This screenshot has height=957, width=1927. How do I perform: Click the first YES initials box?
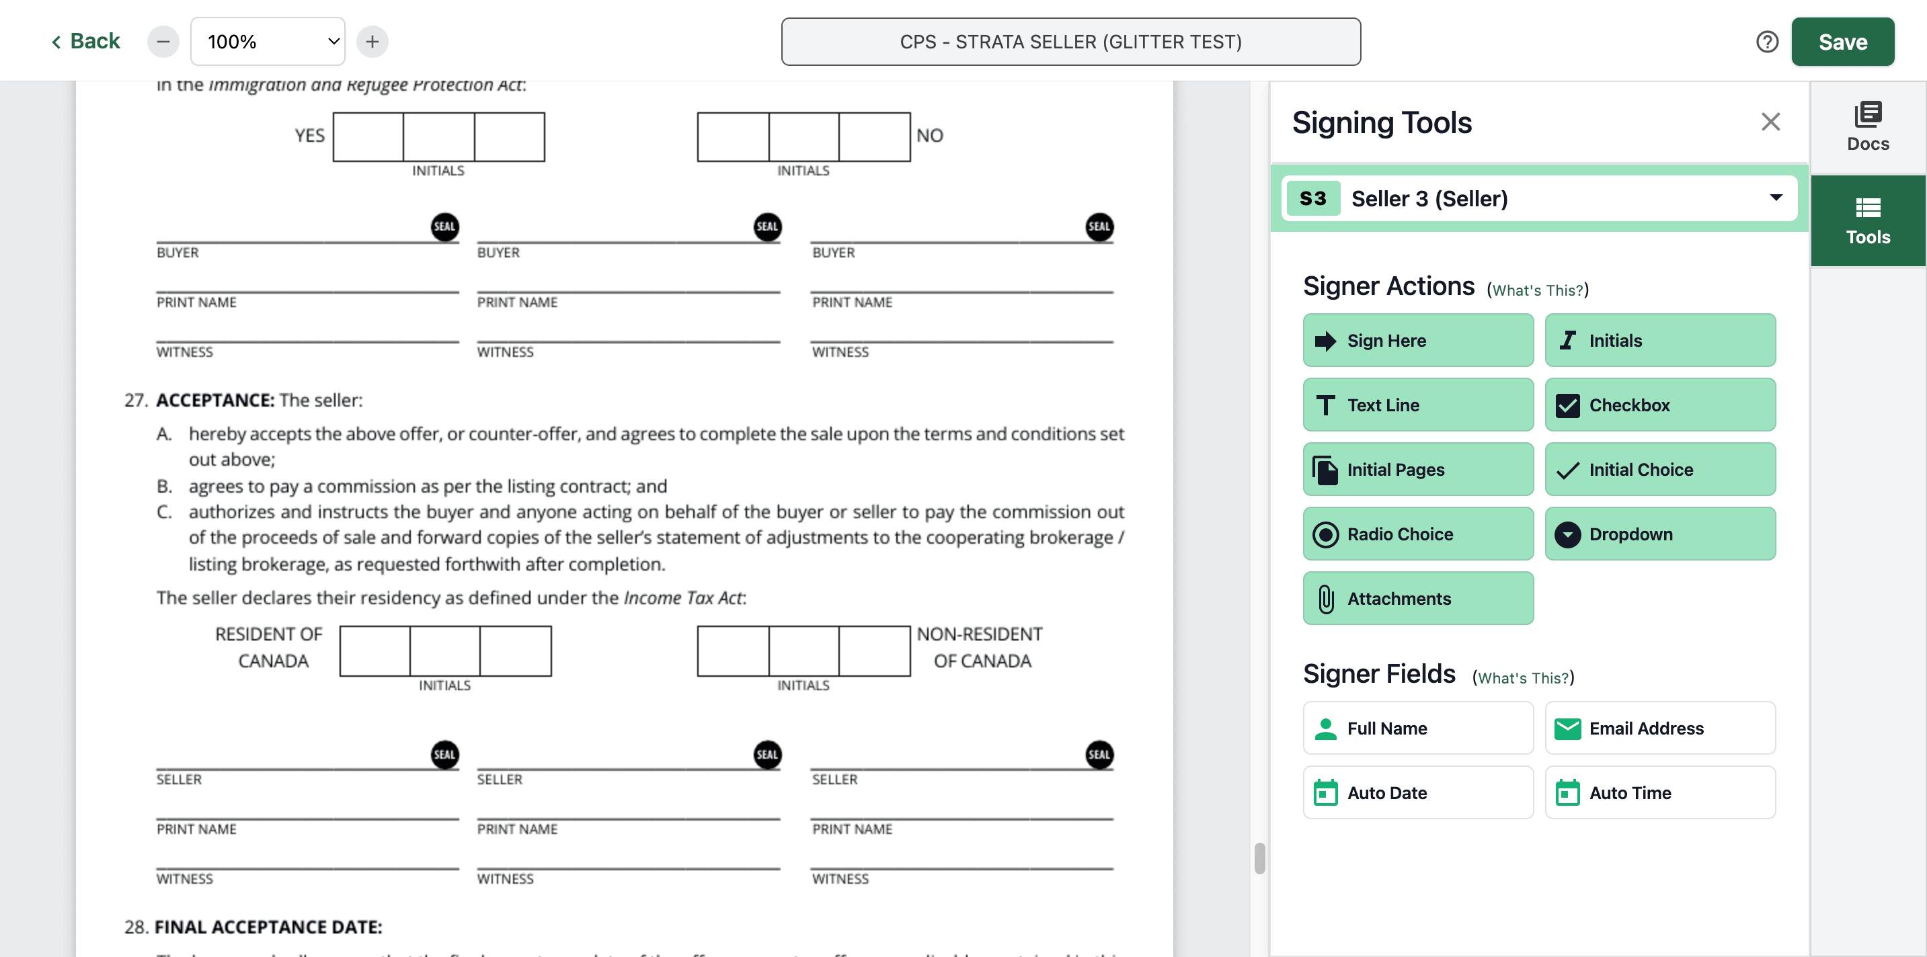(368, 137)
